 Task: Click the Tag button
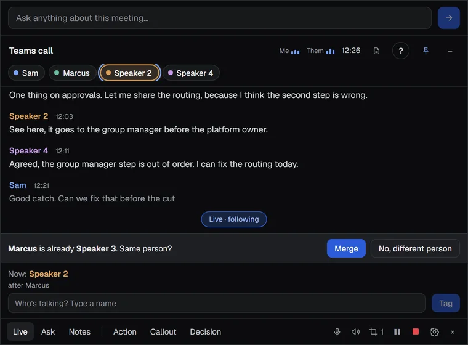445,303
